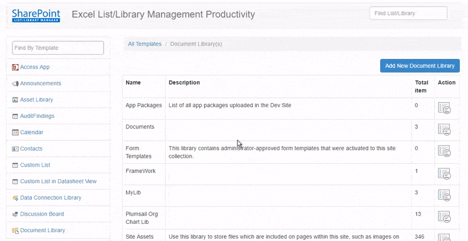Click the Add New Document Library button
The height and width of the screenshot is (241, 468).
[x=420, y=65]
